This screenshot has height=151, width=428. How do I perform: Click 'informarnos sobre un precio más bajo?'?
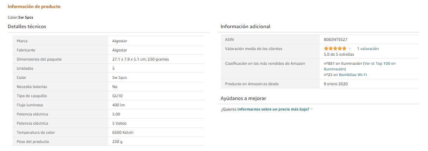tap(273, 109)
